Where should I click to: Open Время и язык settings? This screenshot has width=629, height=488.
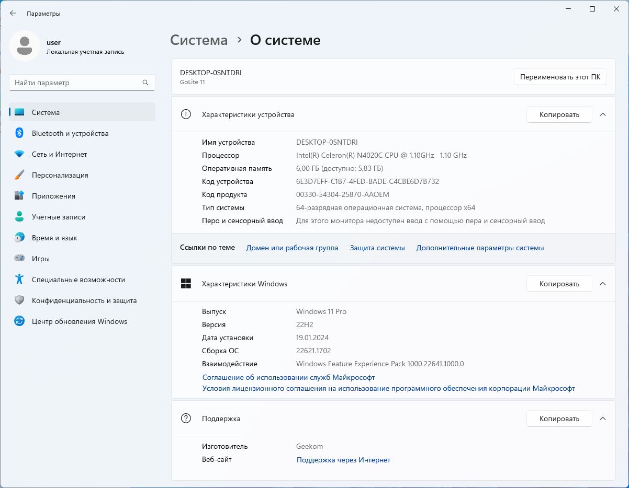82,238
